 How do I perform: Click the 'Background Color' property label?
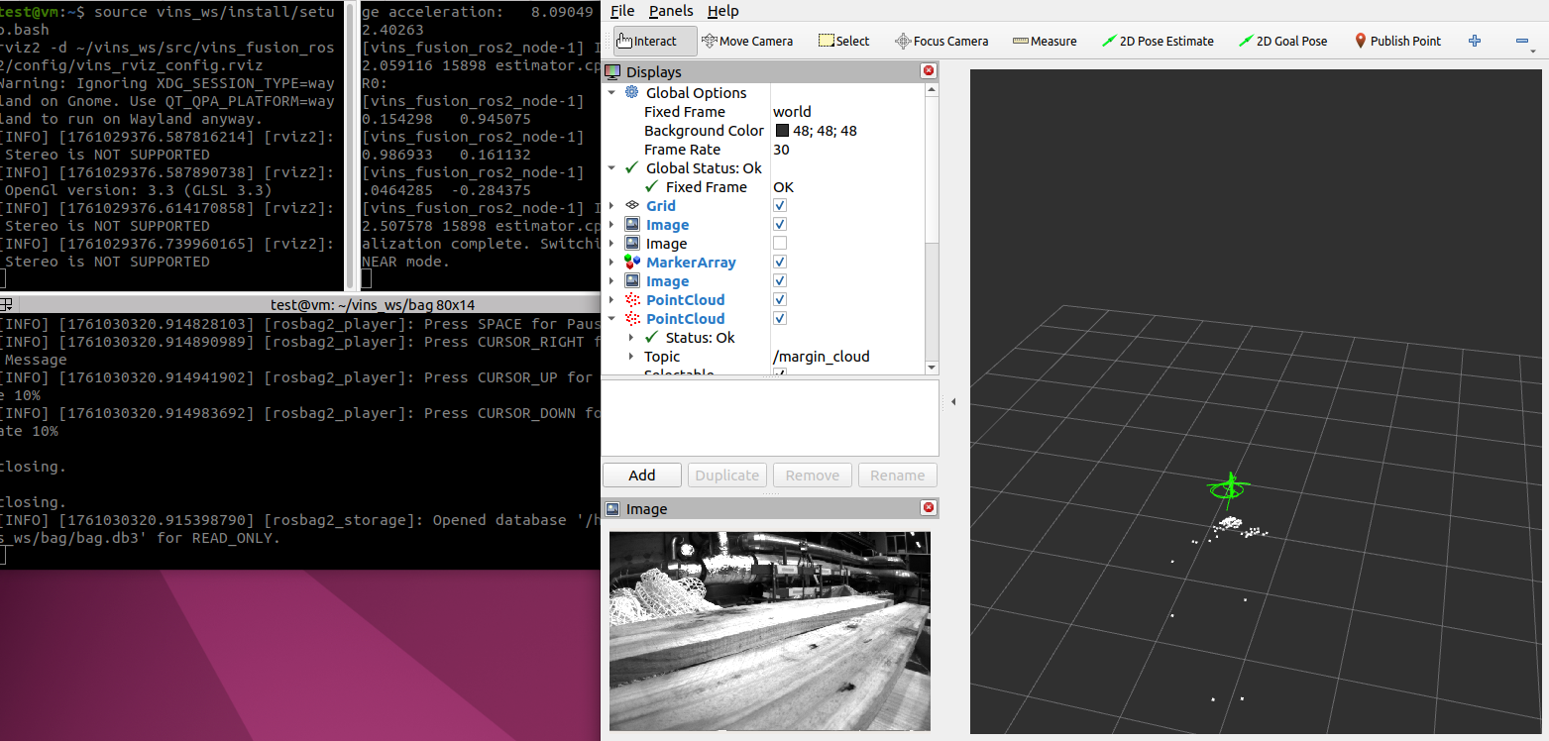704,130
